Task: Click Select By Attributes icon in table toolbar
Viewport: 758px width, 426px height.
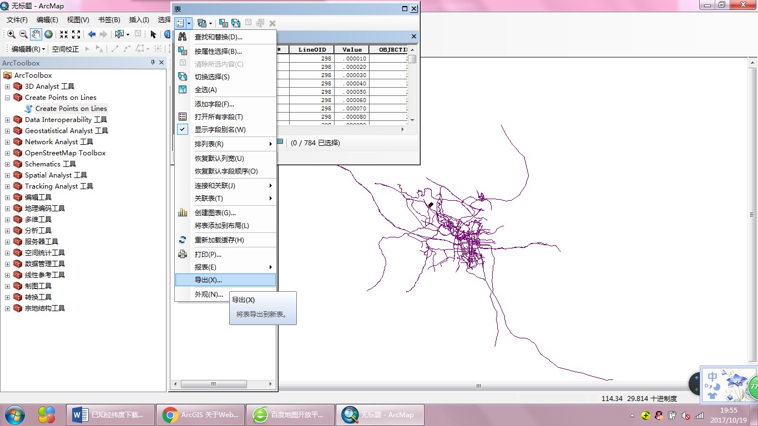Action: pos(223,23)
